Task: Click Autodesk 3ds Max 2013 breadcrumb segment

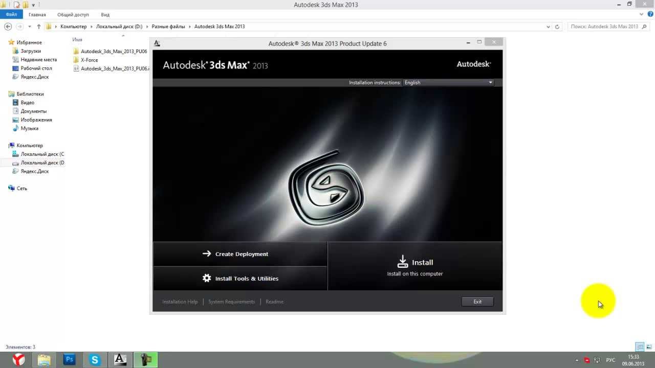Action: (220, 27)
